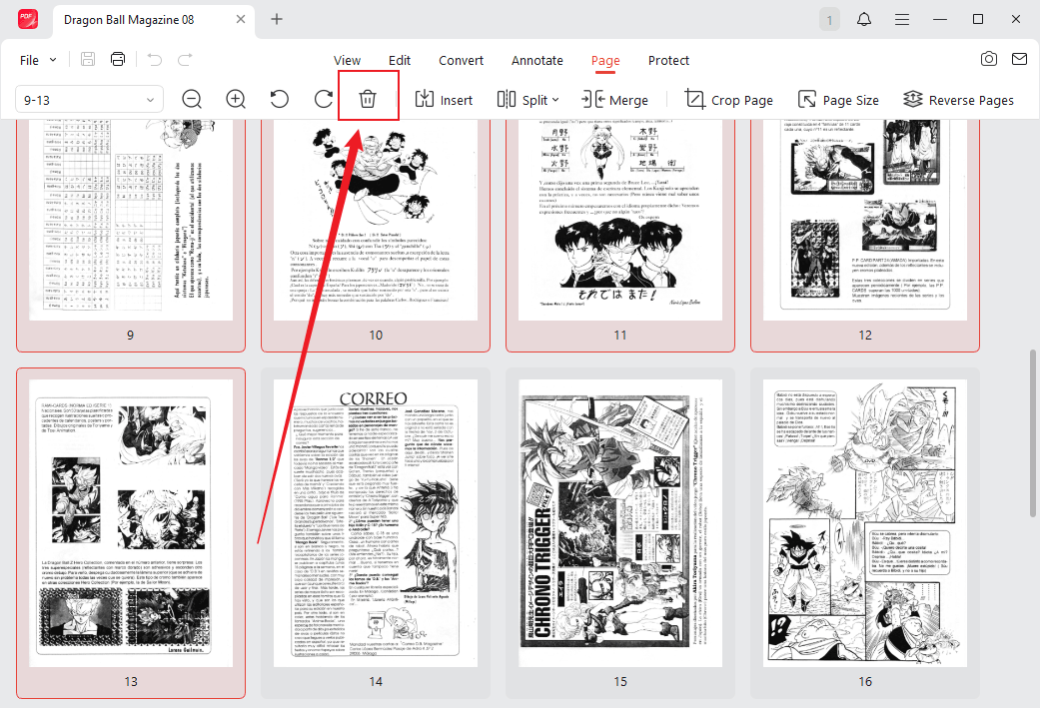Click the zoom in magnifier icon
Viewport: 1040px width, 708px height.
pyautogui.click(x=236, y=100)
